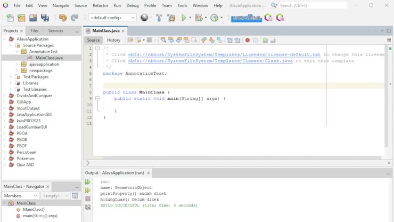Expand the Libraries tree node

click(11, 83)
